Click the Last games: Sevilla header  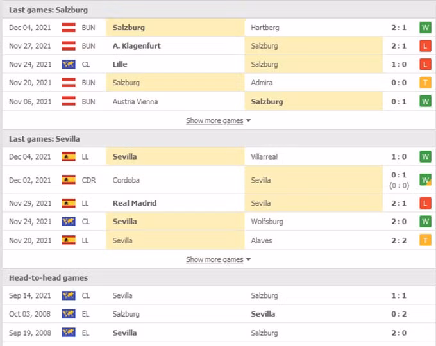[44, 139]
